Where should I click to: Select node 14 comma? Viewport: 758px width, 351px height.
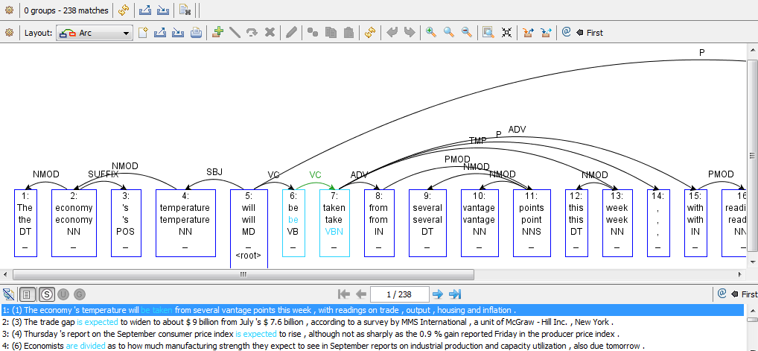658,223
